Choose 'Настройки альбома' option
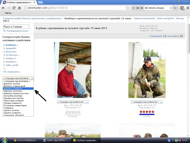 pos(18,96)
